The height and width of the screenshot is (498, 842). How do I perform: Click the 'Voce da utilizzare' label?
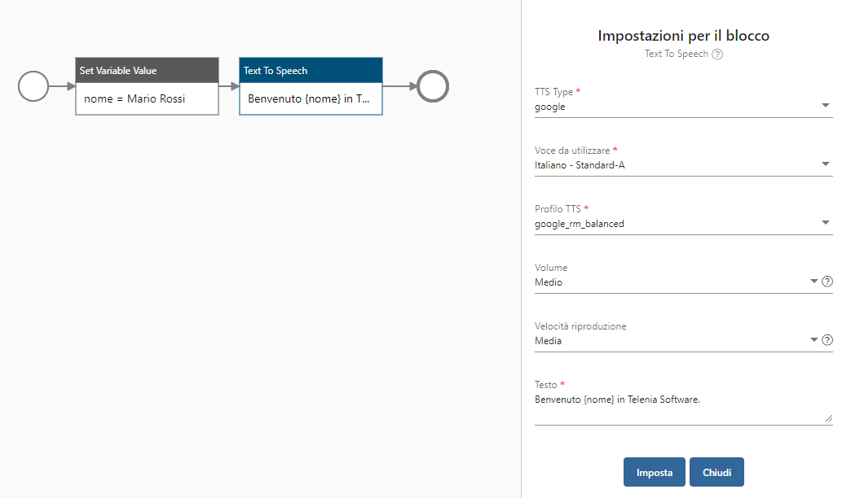(572, 150)
